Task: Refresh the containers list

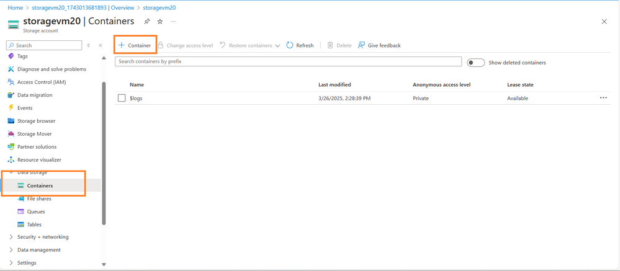Action: (300, 45)
